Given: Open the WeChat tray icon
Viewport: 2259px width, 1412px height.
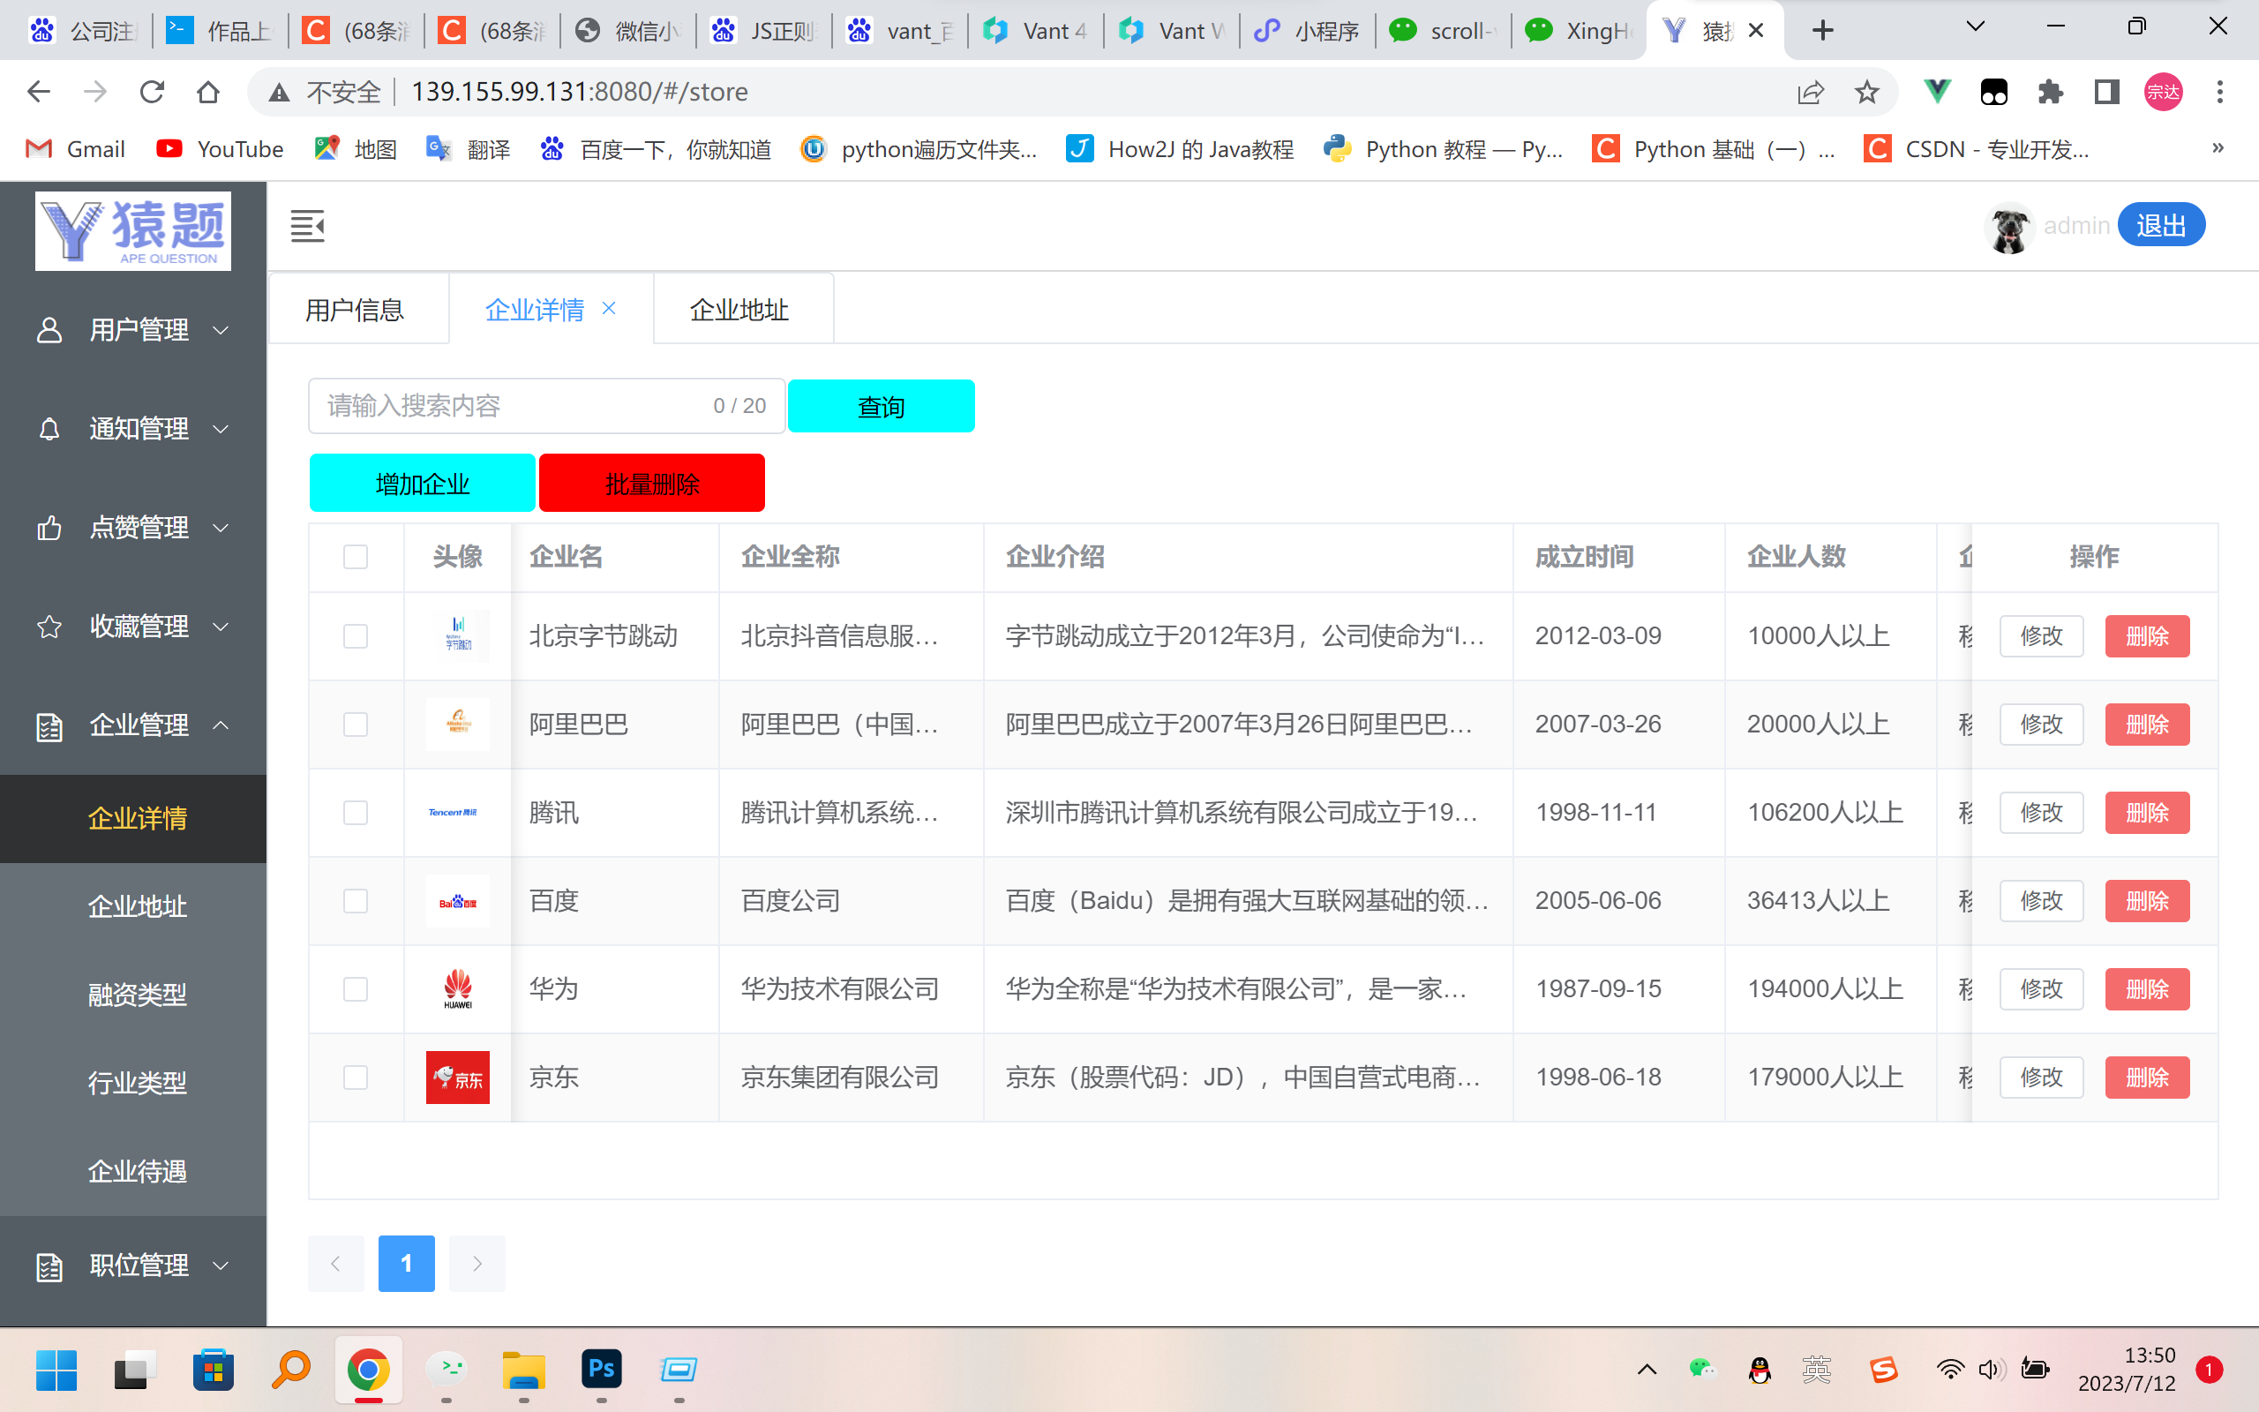Looking at the screenshot, I should tap(1703, 1370).
